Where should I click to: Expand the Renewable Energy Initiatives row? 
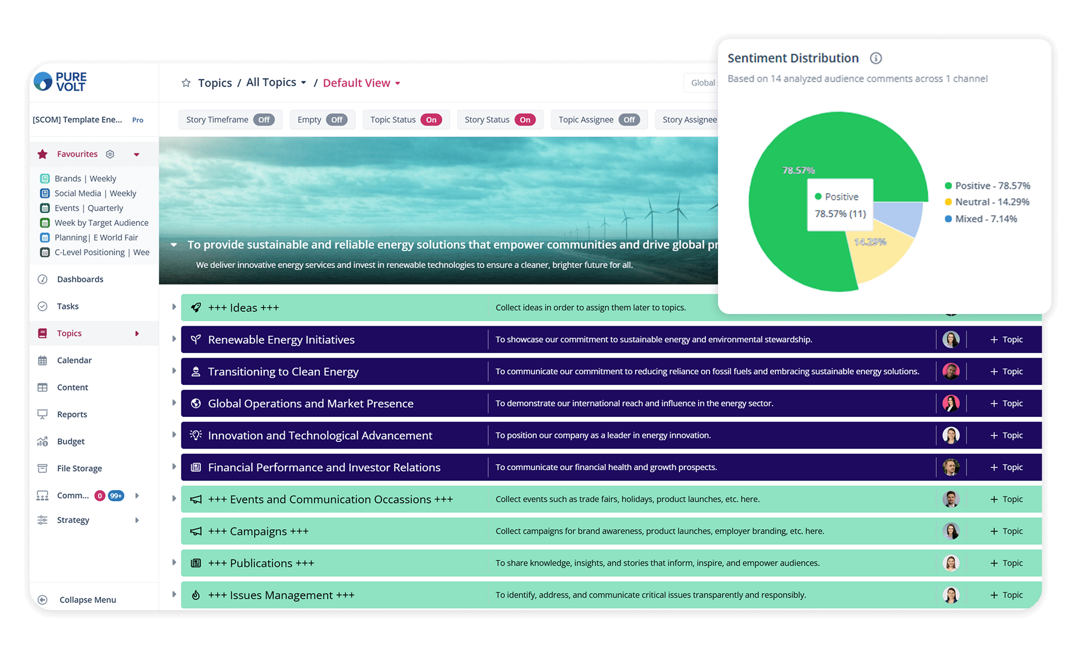coord(174,339)
